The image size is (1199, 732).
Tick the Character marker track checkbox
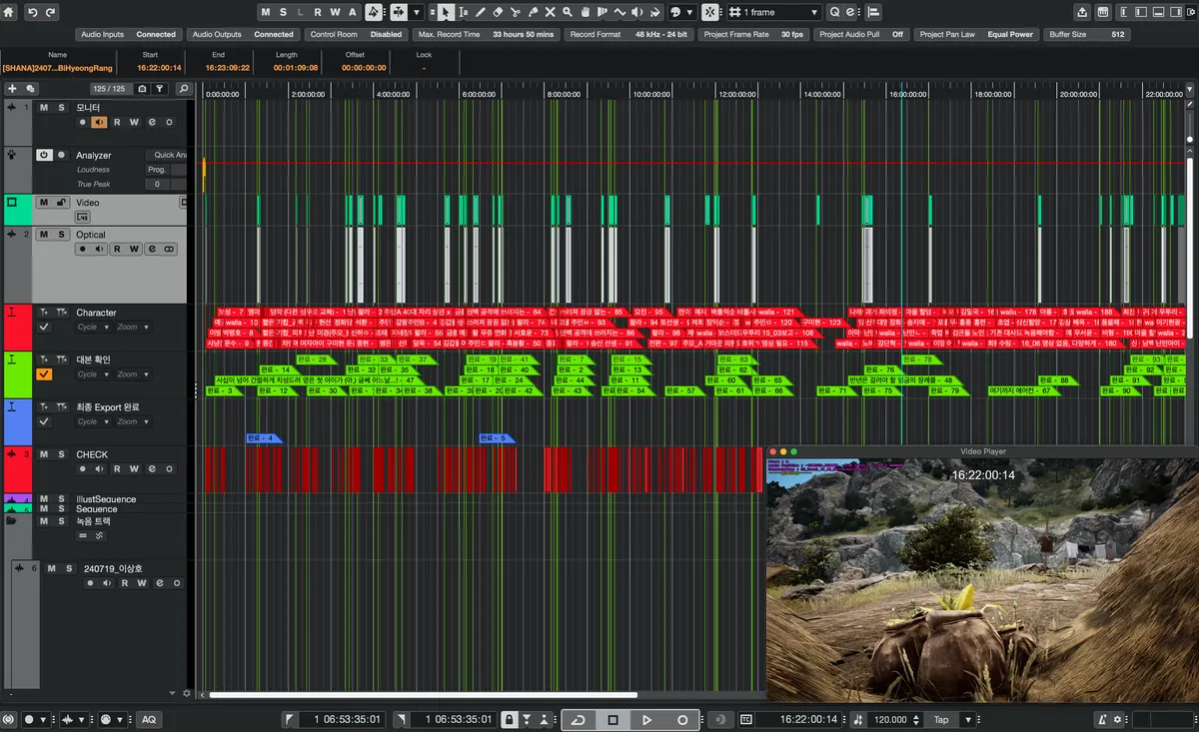pos(44,327)
